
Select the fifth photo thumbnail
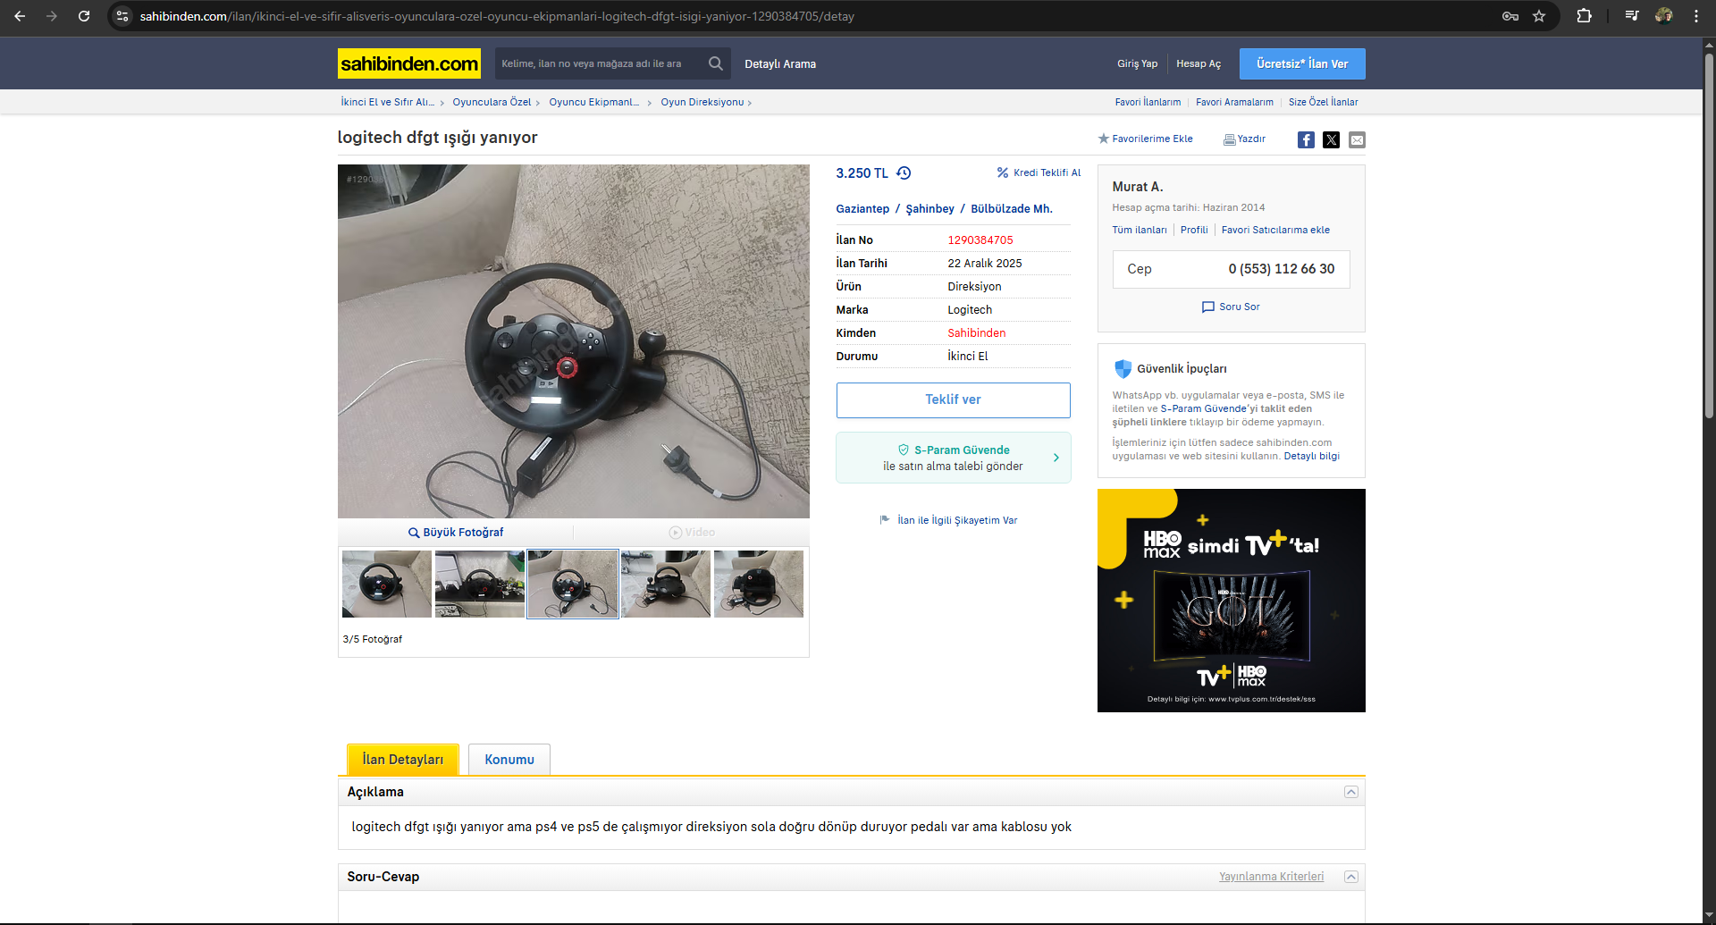coord(758,584)
